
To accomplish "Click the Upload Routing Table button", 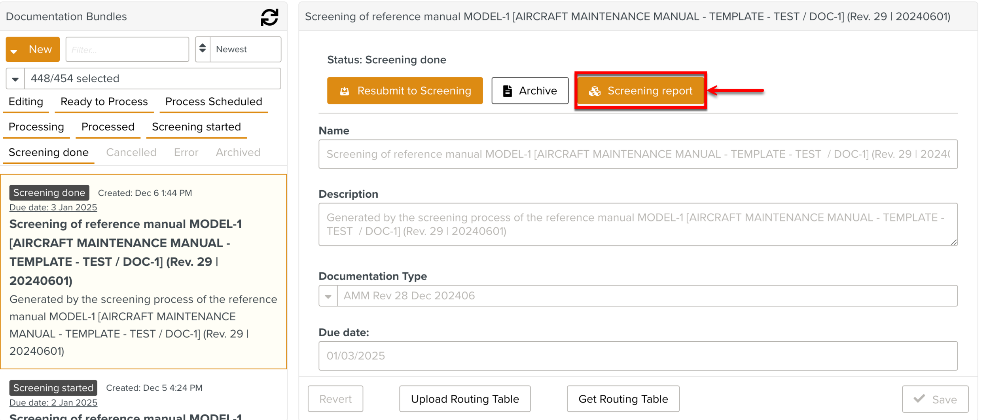I will click(x=464, y=399).
